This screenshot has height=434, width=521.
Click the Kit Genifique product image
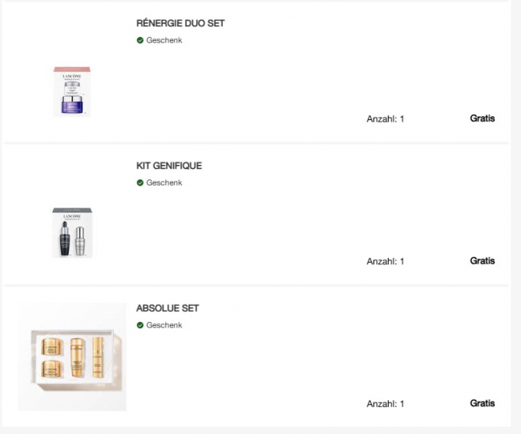pos(72,233)
